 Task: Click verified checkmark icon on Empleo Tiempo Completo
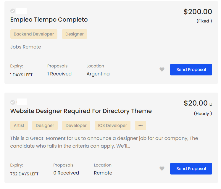[x=13, y=11]
